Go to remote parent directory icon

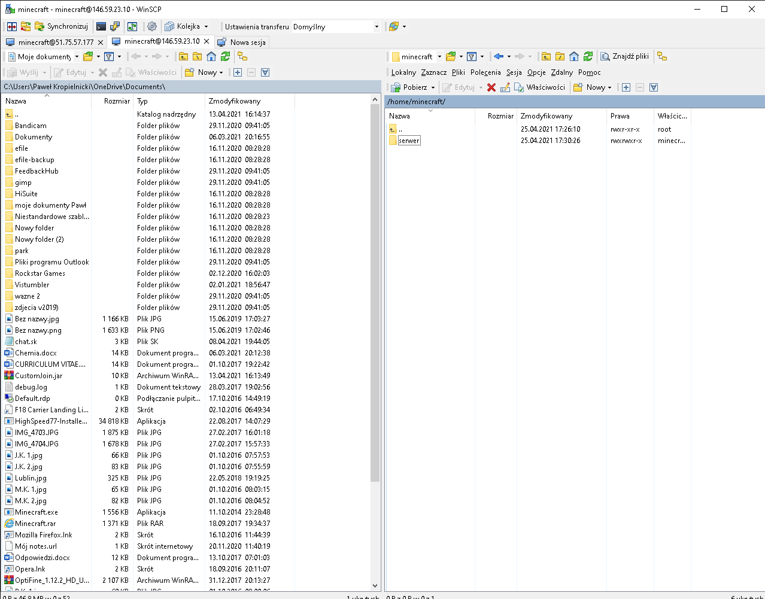point(546,56)
